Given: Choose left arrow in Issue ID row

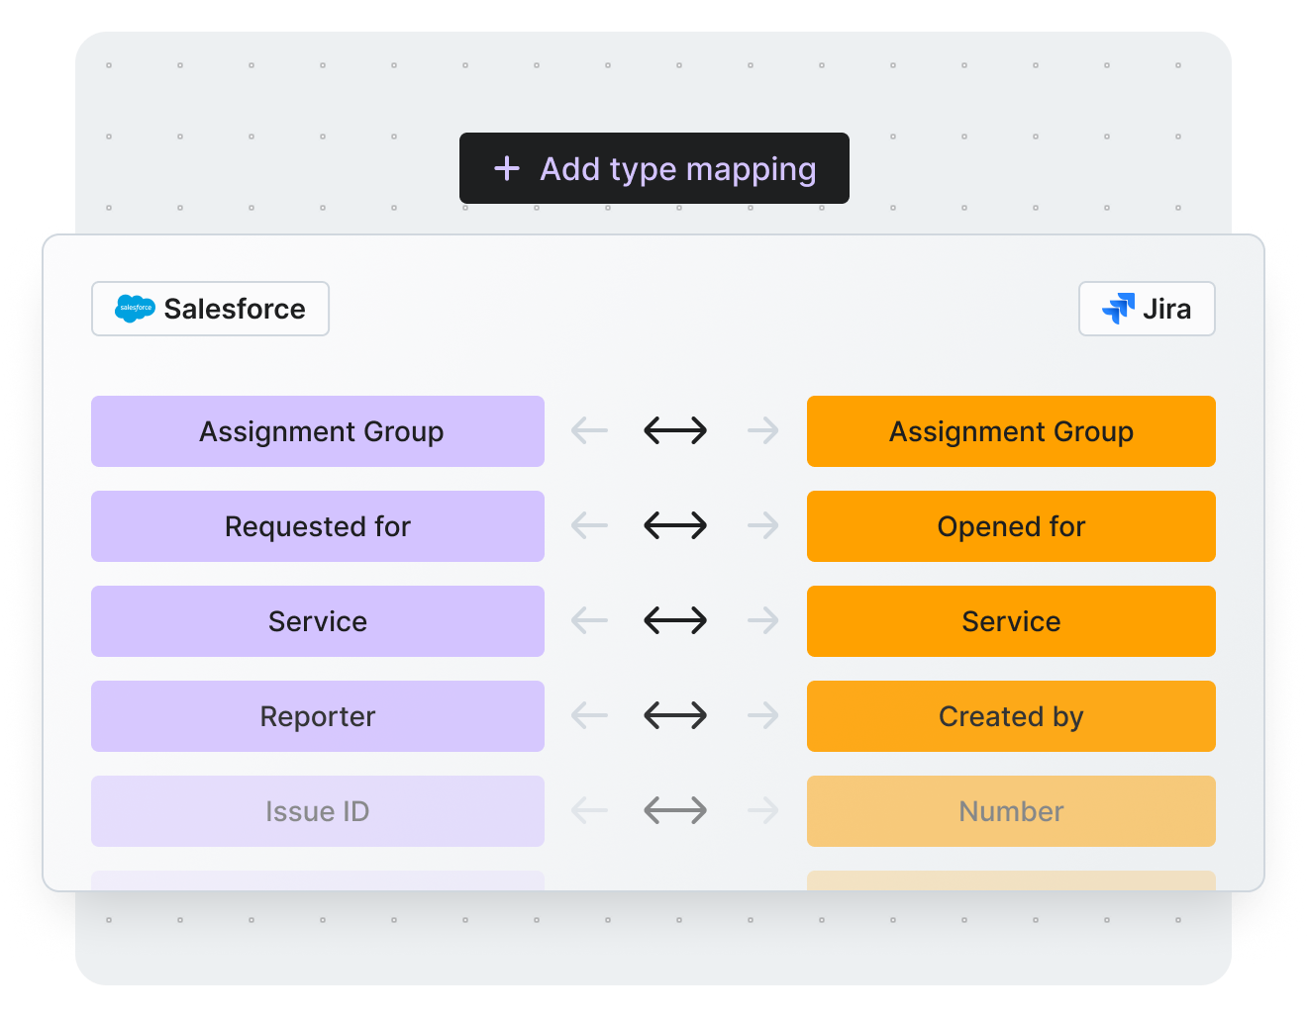Looking at the screenshot, I should tap(589, 811).
